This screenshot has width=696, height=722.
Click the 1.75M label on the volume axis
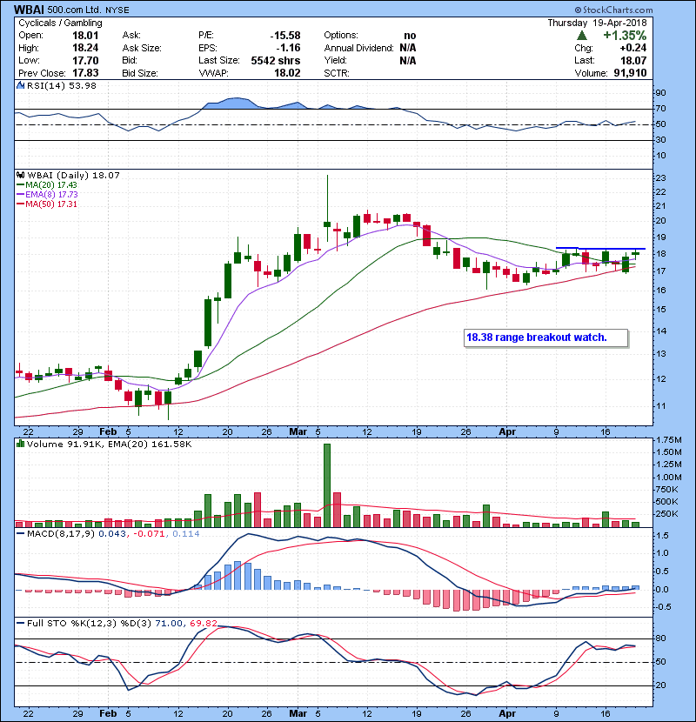click(668, 440)
